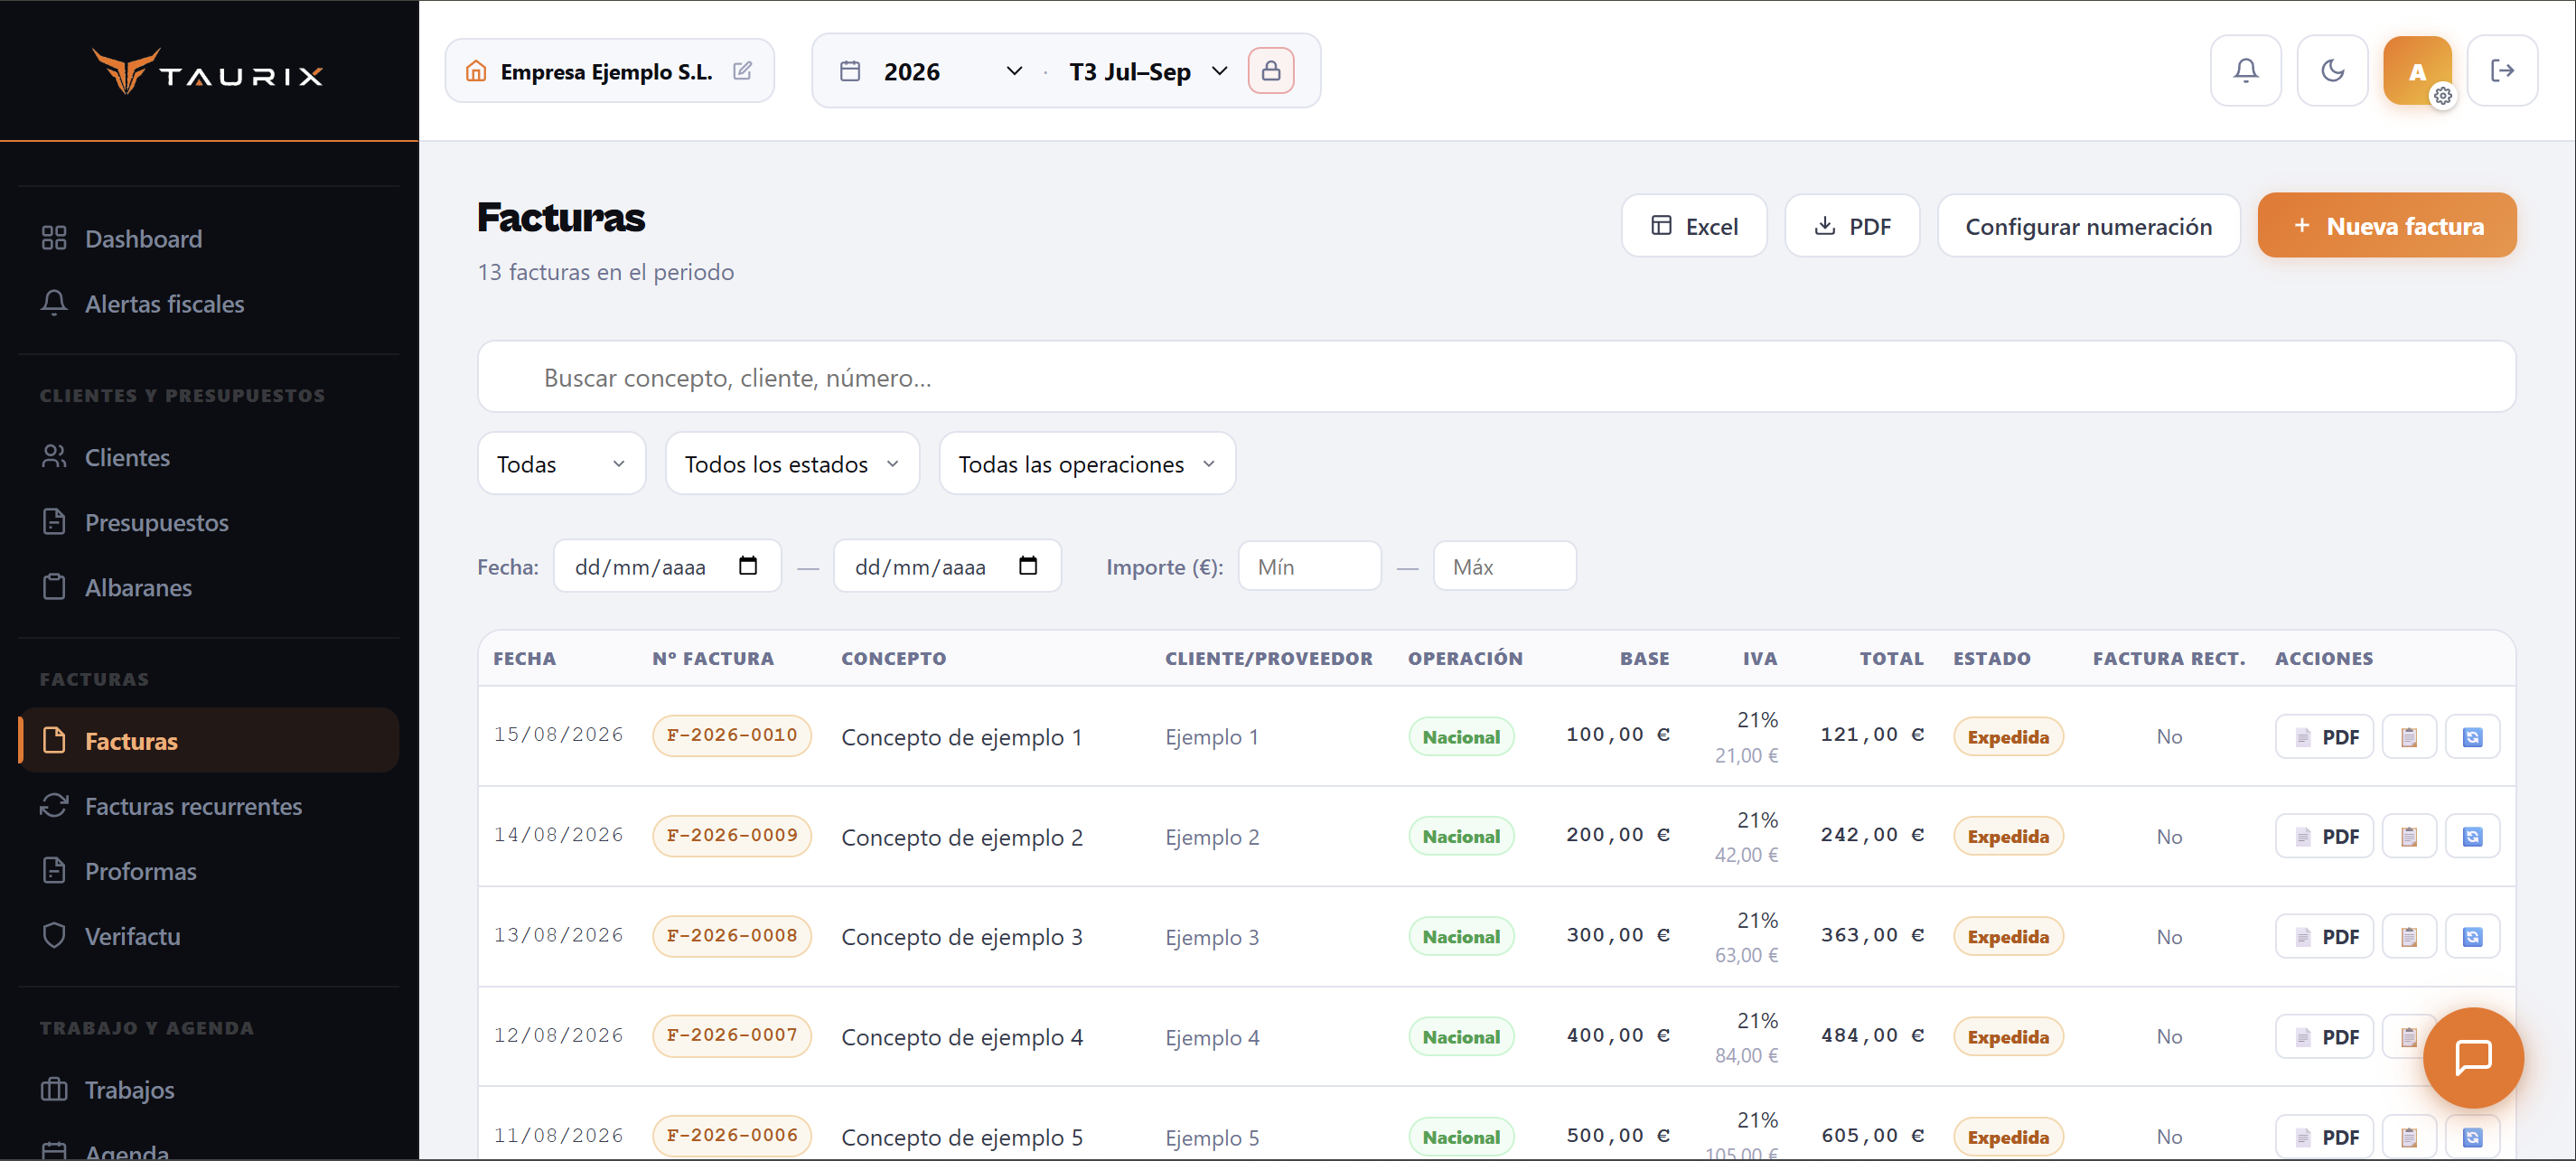Open Facturas recurrentes in the sidebar
Image resolution: width=2576 pixels, height=1161 pixels.
[x=208, y=806]
